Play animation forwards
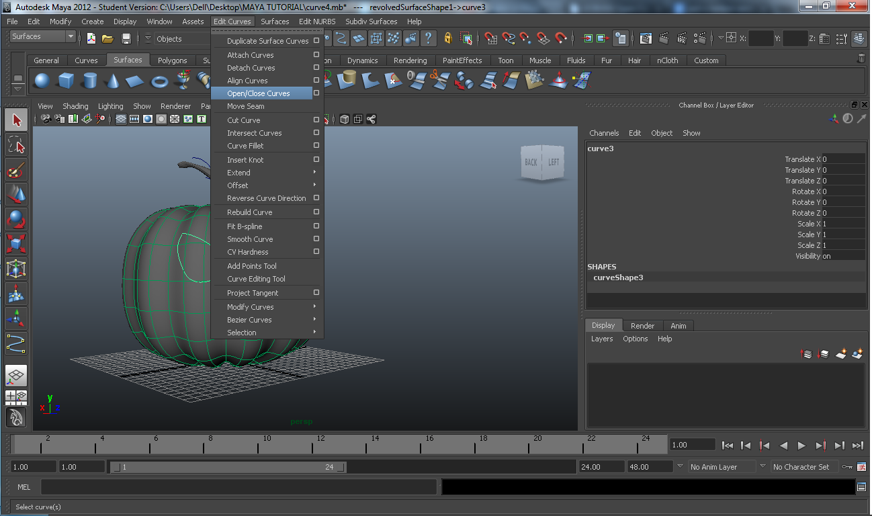This screenshot has height=516, width=872. coord(801,445)
